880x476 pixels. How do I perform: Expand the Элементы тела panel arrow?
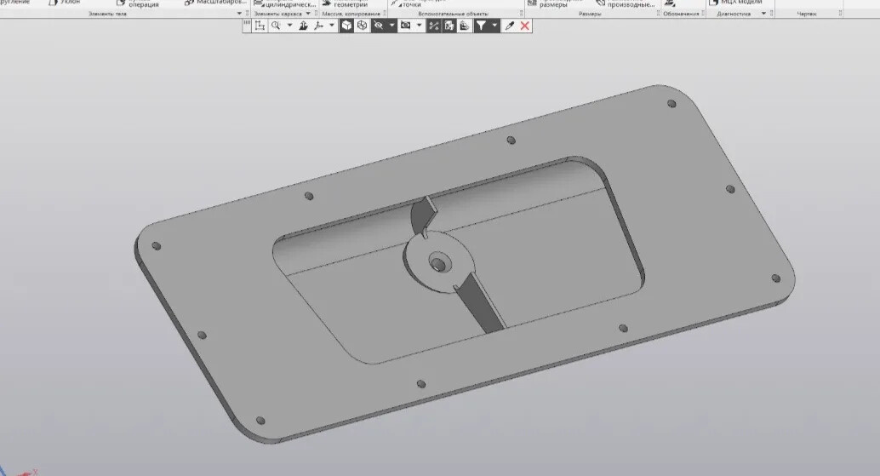pyautogui.click(x=240, y=14)
